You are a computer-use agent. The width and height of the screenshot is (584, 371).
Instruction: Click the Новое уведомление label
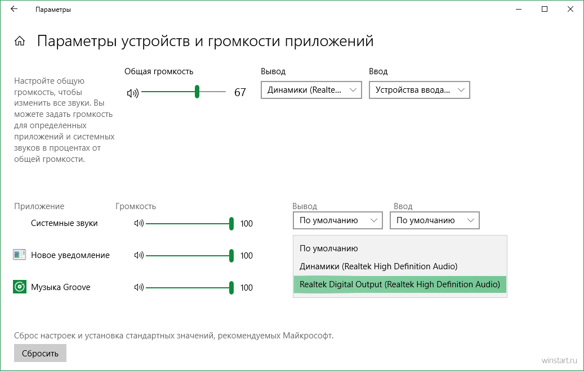pyautogui.click(x=70, y=255)
